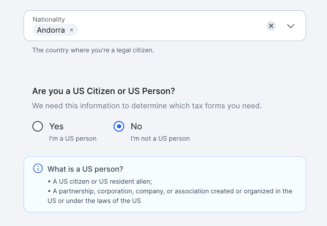Viewport: 327px width, 226px height.
Task: Click the "under the laws of the US" line
Action: pos(94,201)
